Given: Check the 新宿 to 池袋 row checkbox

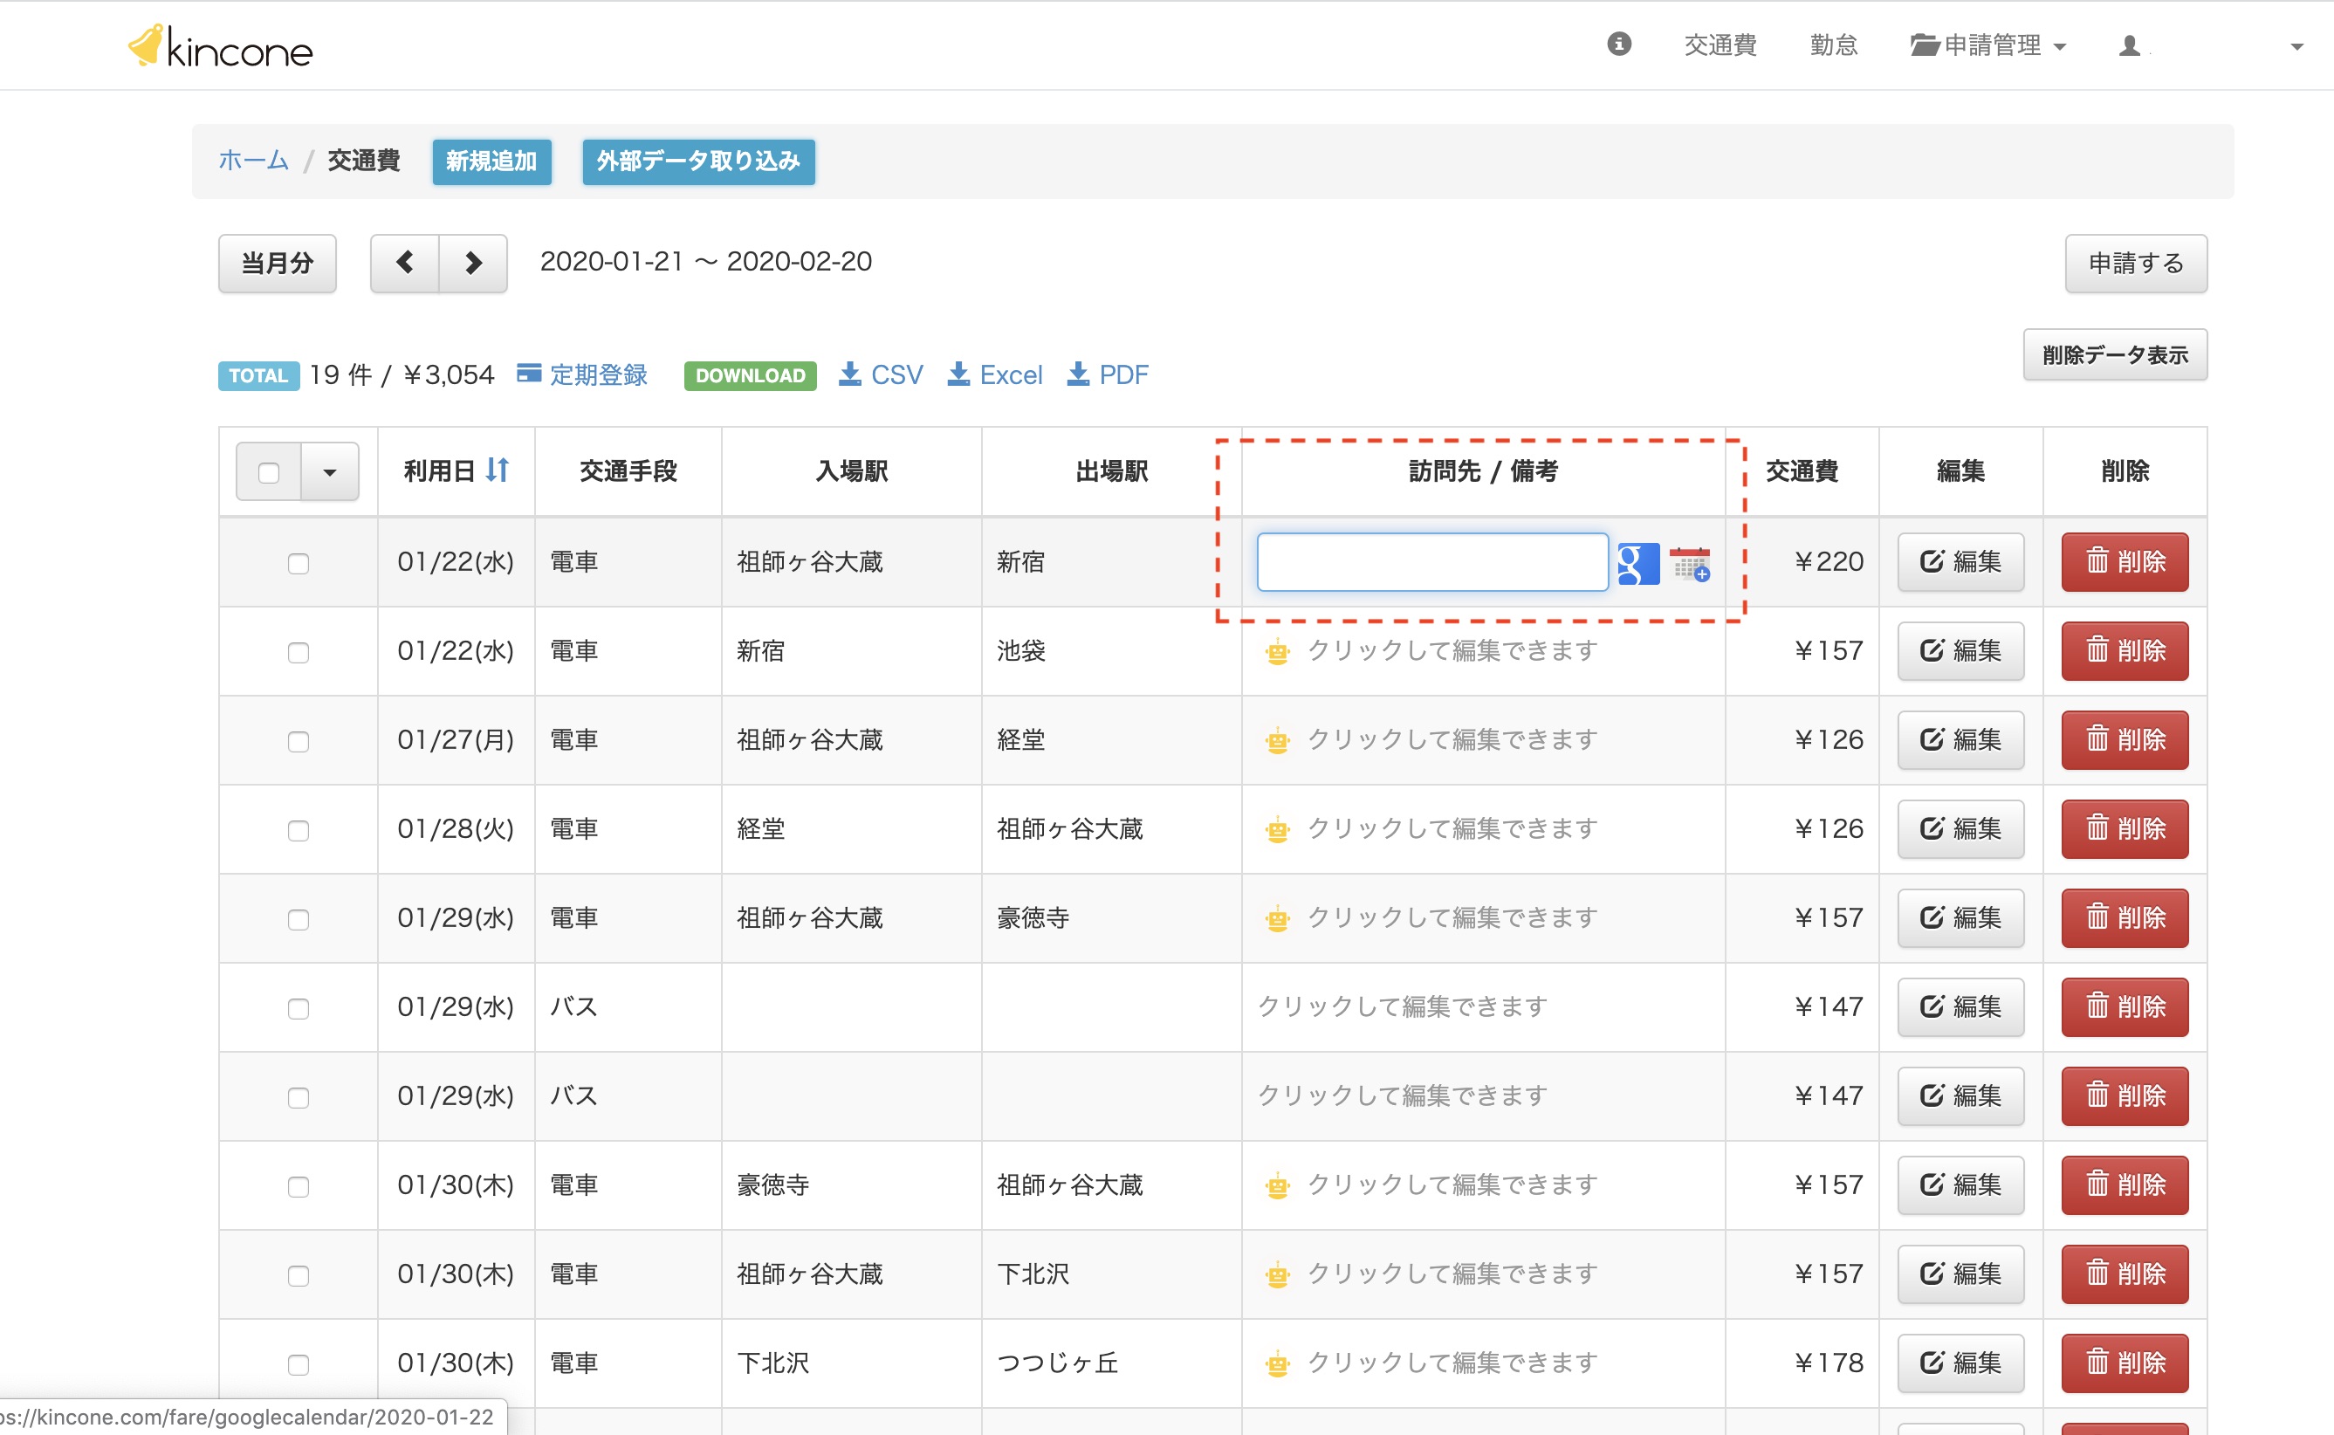Looking at the screenshot, I should coord(298,653).
